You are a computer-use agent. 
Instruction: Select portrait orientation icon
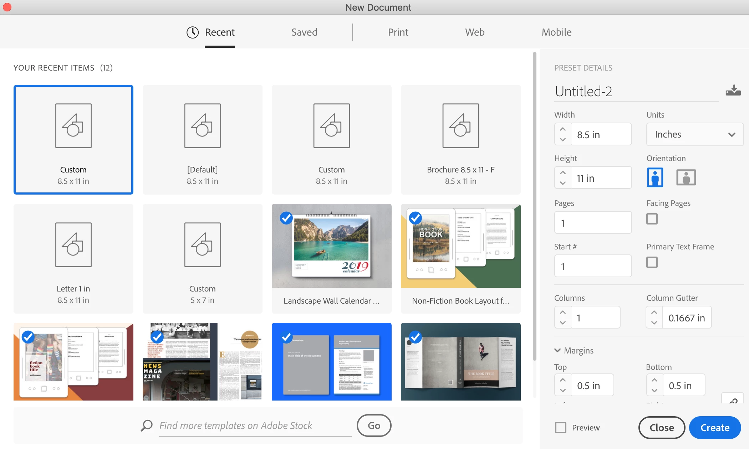tap(655, 177)
